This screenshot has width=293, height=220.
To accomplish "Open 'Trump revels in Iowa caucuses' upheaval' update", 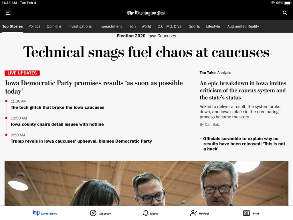I will tap(81, 141).
